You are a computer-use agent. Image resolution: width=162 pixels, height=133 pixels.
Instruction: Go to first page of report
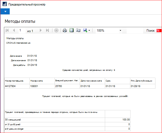7,30
